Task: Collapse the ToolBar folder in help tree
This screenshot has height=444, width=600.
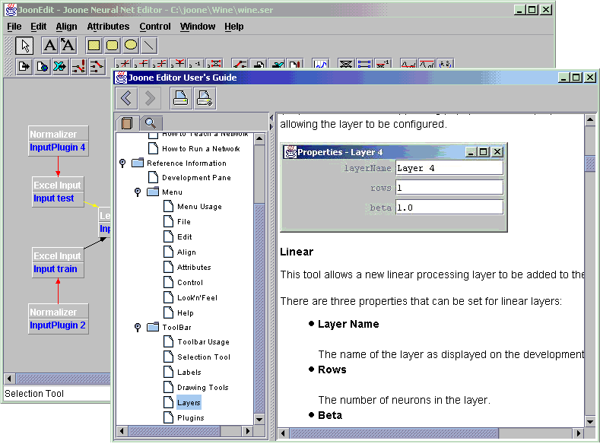Action: 138,327
